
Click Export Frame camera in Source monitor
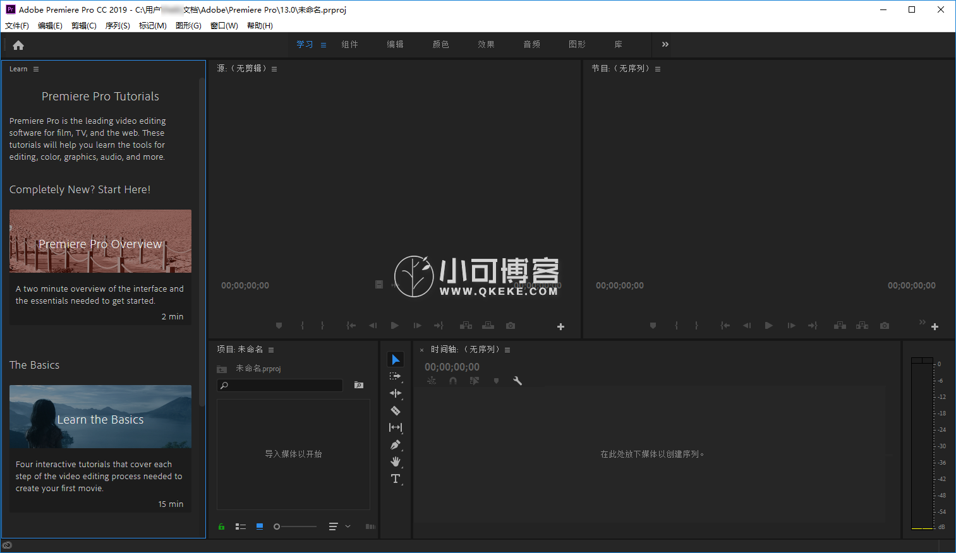click(x=511, y=326)
